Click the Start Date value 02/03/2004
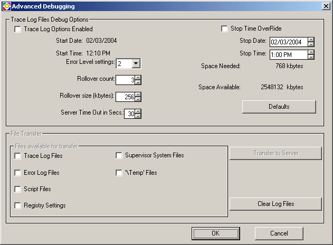Screen dimensions: 333x245 pos(101,41)
